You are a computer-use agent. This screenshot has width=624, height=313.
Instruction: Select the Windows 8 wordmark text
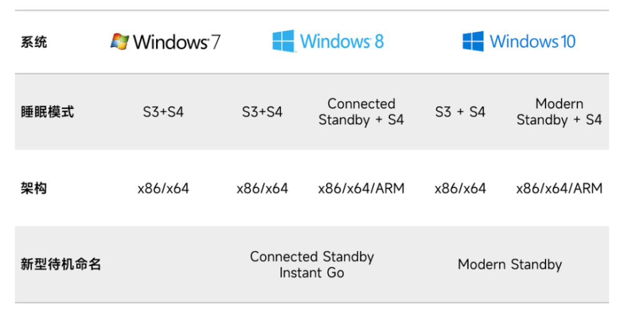(x=341, y=42)
